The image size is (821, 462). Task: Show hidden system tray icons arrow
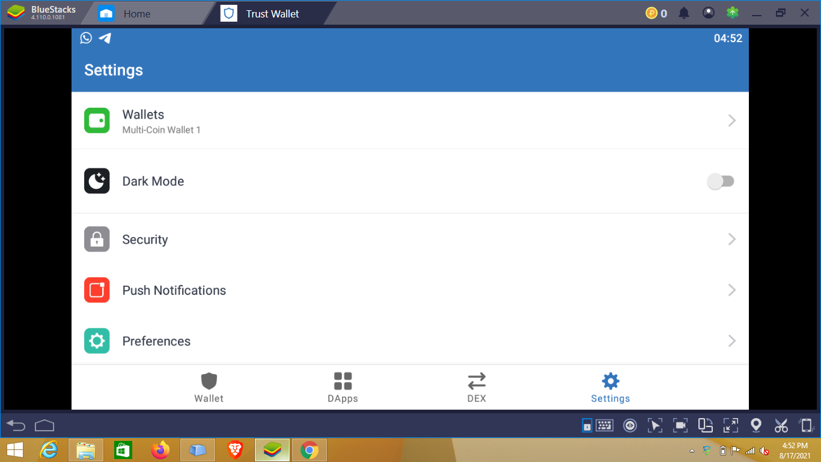tap(692, 451)
